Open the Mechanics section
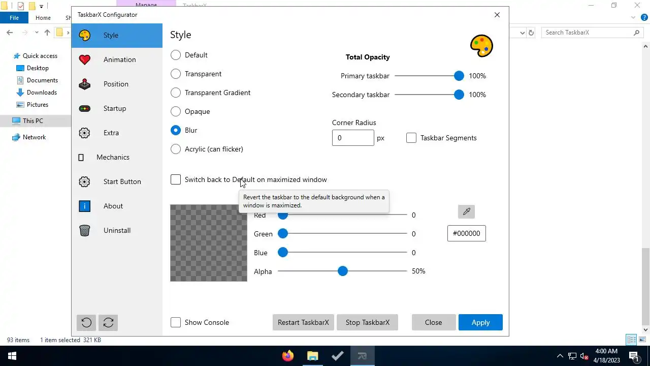This screenshot has height=366, width=650. coord(117,157)
